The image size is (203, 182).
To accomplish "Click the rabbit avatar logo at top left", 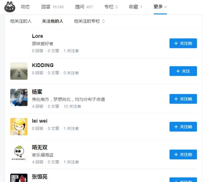I will click(x=10, y=7).
